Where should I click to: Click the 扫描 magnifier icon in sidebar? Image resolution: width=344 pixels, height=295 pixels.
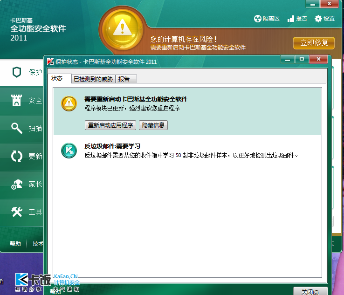click(17, 128)
